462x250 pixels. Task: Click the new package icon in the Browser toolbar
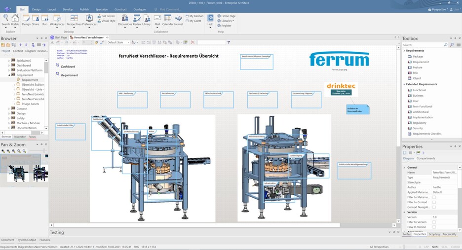3,45
